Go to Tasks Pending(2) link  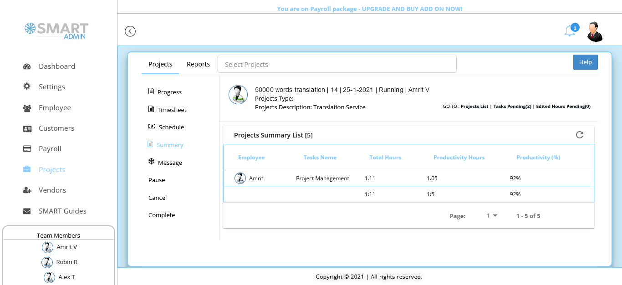512,107
